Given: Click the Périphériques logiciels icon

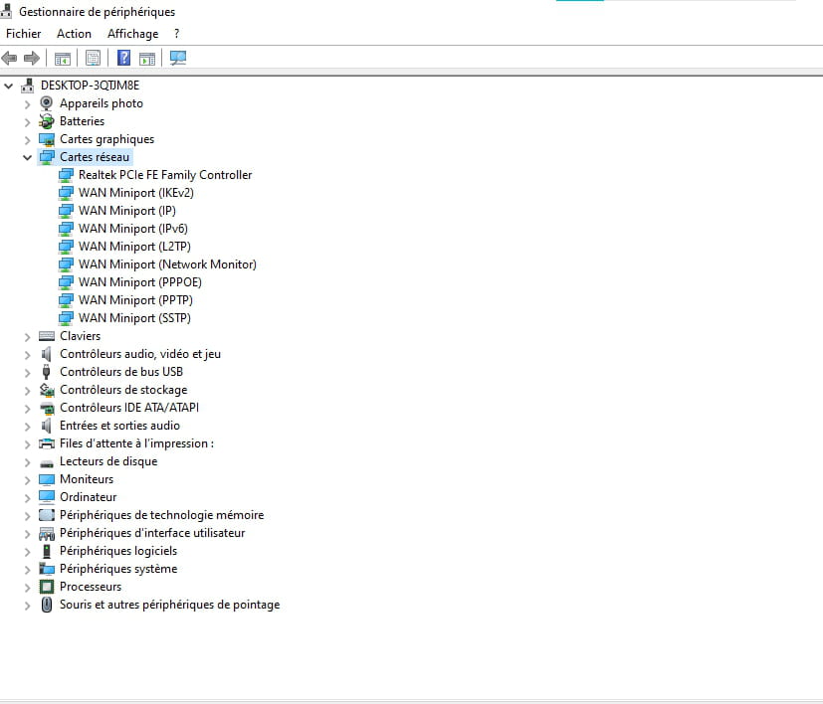Looking at the screenshot, I should coord(47,551).
